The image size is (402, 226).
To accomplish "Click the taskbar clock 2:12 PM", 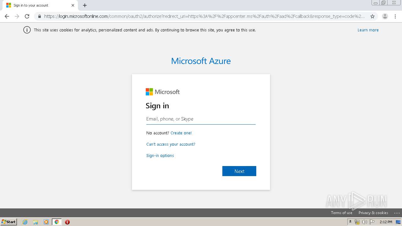I will coord(386,222).
